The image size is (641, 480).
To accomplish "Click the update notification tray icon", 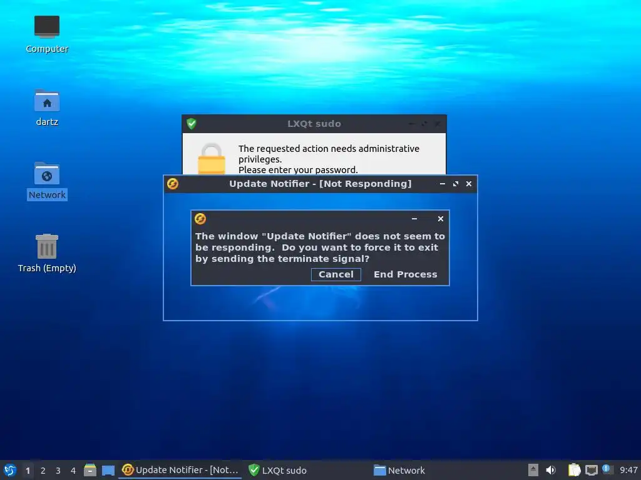I will [x=607, y=469].
